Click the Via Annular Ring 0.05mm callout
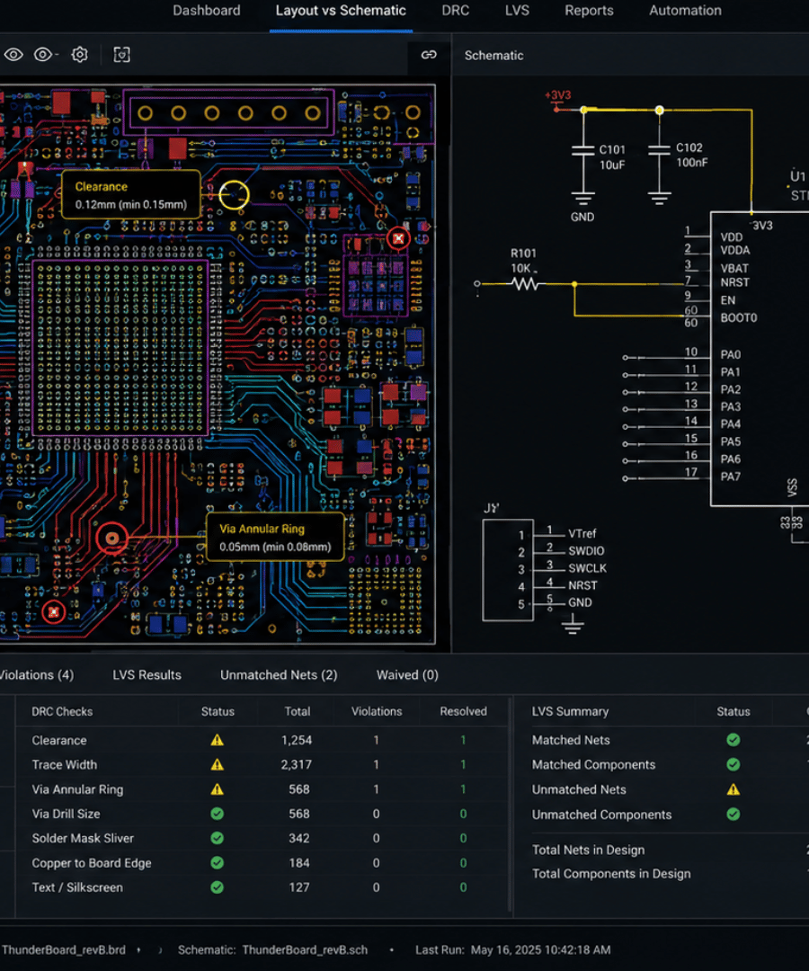The width and height of the screenshot is (809, 971). coord(275,537)
